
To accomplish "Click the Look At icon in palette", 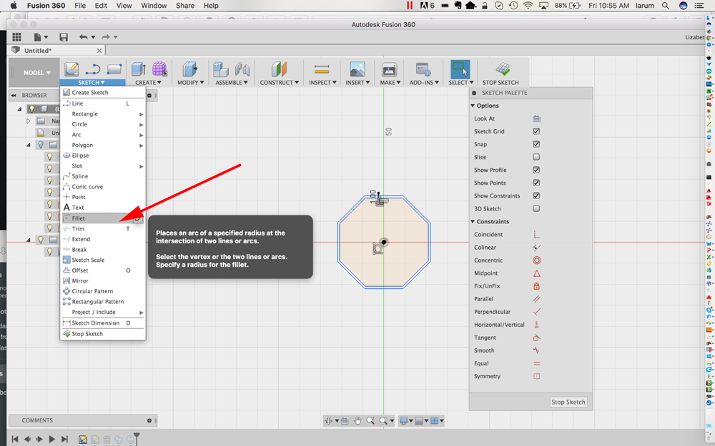I will pos(537,118).
